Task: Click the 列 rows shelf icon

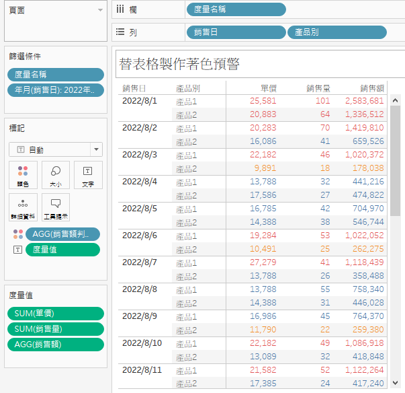Action: pyautogui.click(x=120, y=32)
